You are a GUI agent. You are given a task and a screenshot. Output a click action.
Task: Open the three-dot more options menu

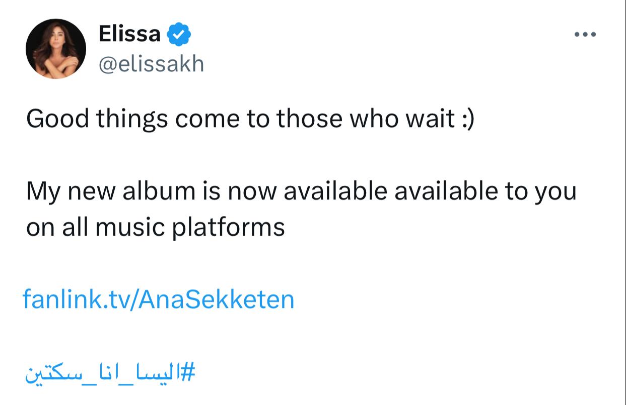(x=585, y=35)
